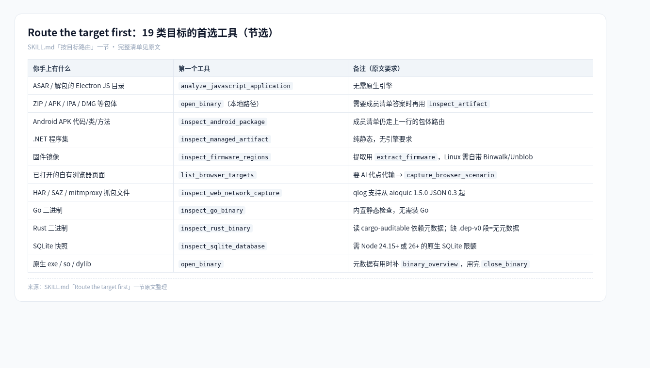Select the 'Rust 二进制' cell
This screenshot has height=368, width=650.
click(x=101, y=228)
